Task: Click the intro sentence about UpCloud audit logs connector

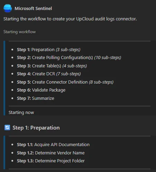Action: (70, 19)
